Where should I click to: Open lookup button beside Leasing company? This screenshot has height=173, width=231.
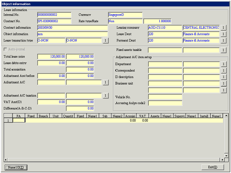[223, 28]
